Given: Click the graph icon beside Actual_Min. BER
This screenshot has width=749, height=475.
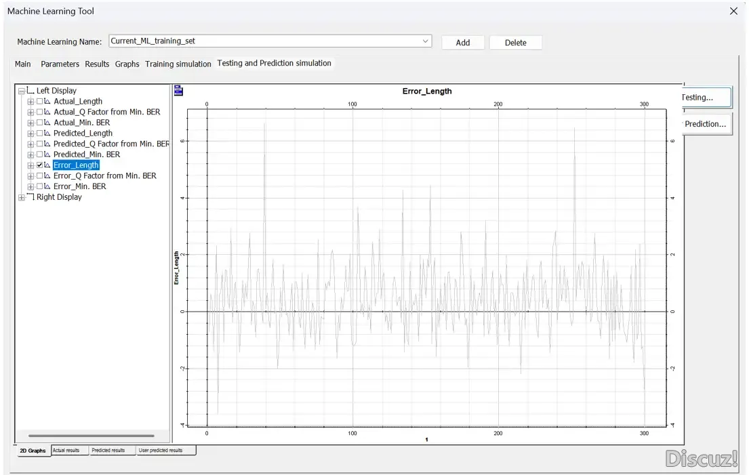Looking at the screenshot, I should tap(47, 123).
